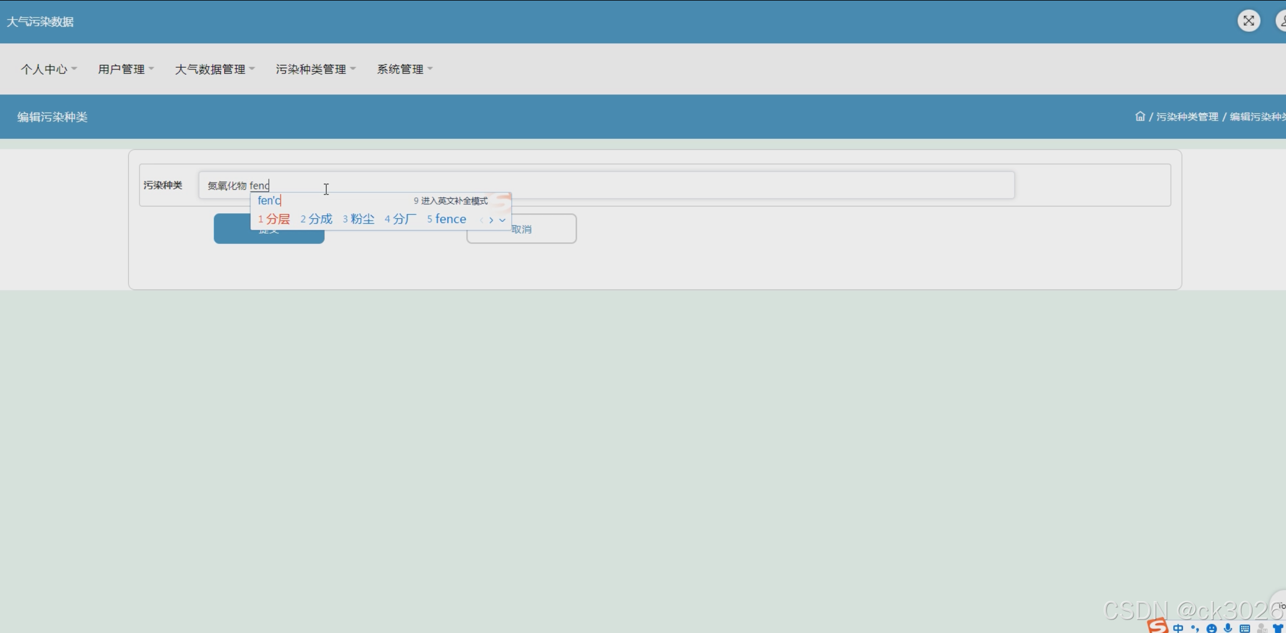The height and width of the screenshot is (633, 1286).
Task: Click 污染种类管理 breadcrumb link
Action: click(x=1187, y=117)
